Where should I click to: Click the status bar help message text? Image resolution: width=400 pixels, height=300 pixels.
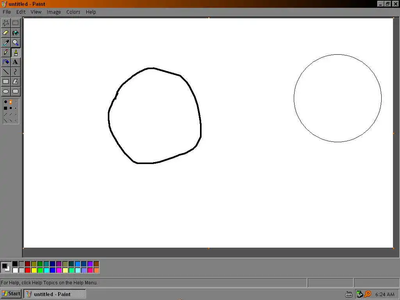49,283
